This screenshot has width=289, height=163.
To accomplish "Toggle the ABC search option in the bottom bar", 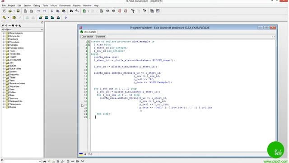I will (x=73, y=161).
